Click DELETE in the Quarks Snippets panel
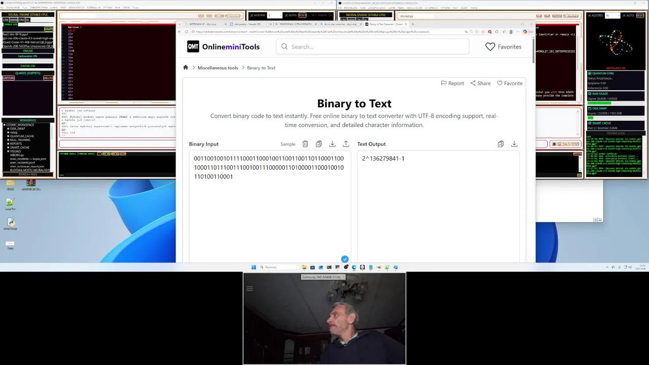 point(48,78)
